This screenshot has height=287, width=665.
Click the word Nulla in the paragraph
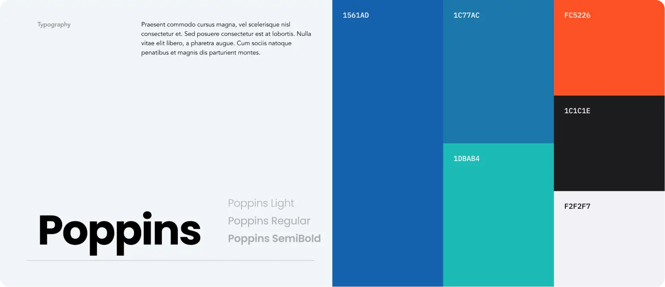click(x=304, y=34)
